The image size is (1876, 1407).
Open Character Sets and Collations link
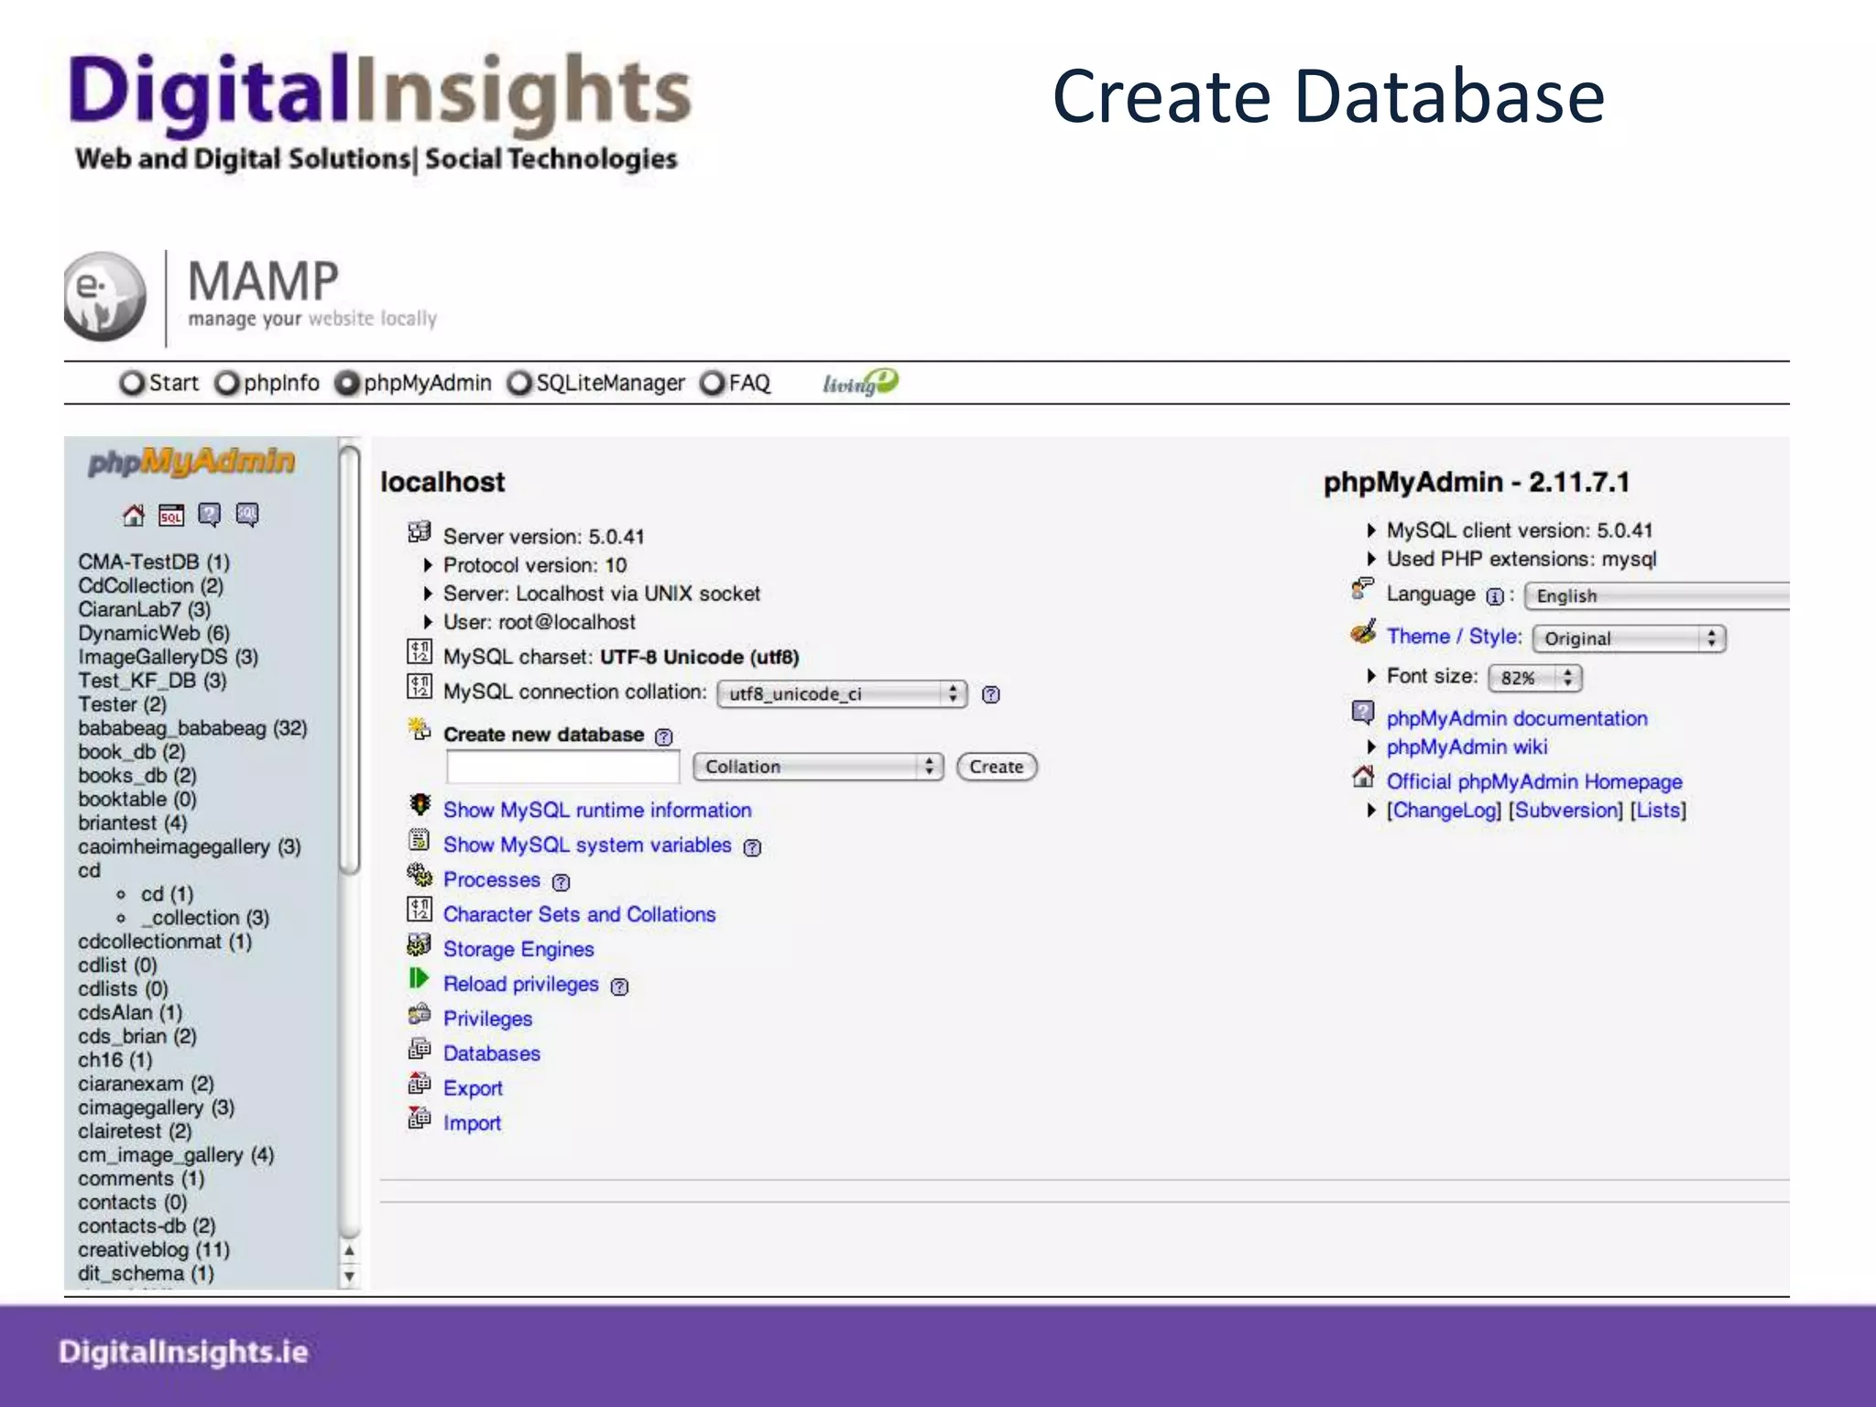click(580, 914)
